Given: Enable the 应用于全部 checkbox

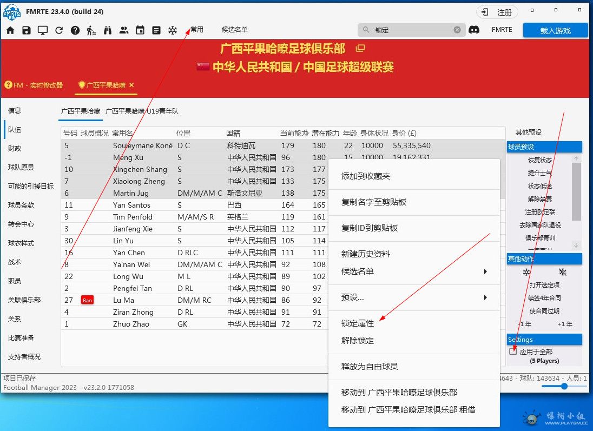Looking at the screenshot, I should coord(513,352).
